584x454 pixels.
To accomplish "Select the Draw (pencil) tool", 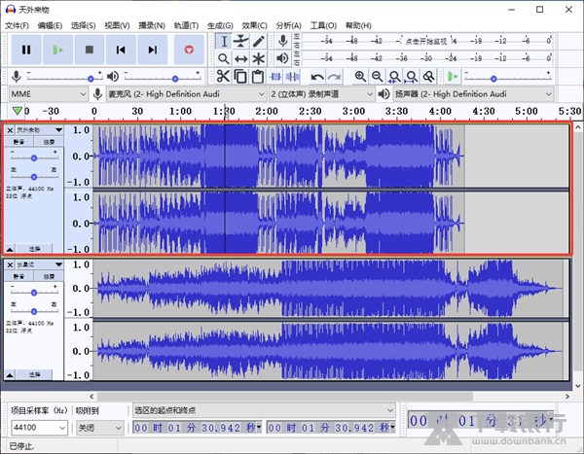I will click(x=259, y=41).
